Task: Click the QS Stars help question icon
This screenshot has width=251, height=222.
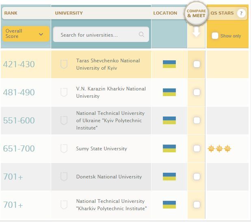Action: click(241, 13)
